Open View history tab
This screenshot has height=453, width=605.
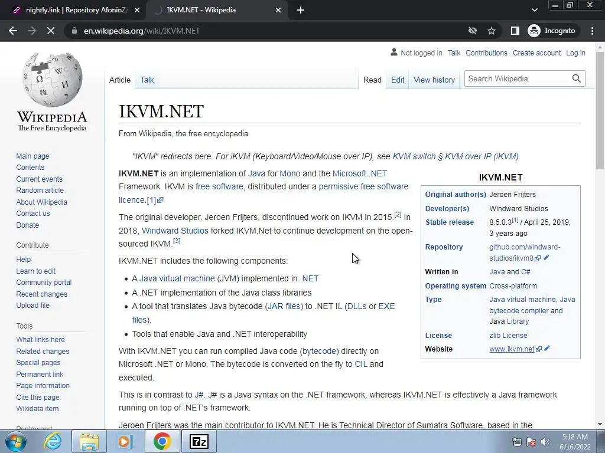(x=434, y=80)
